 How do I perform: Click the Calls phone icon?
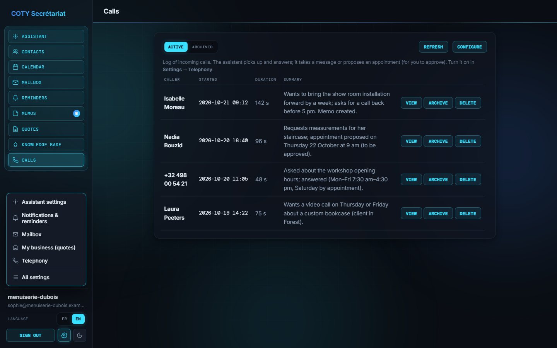tap(15, 160)
